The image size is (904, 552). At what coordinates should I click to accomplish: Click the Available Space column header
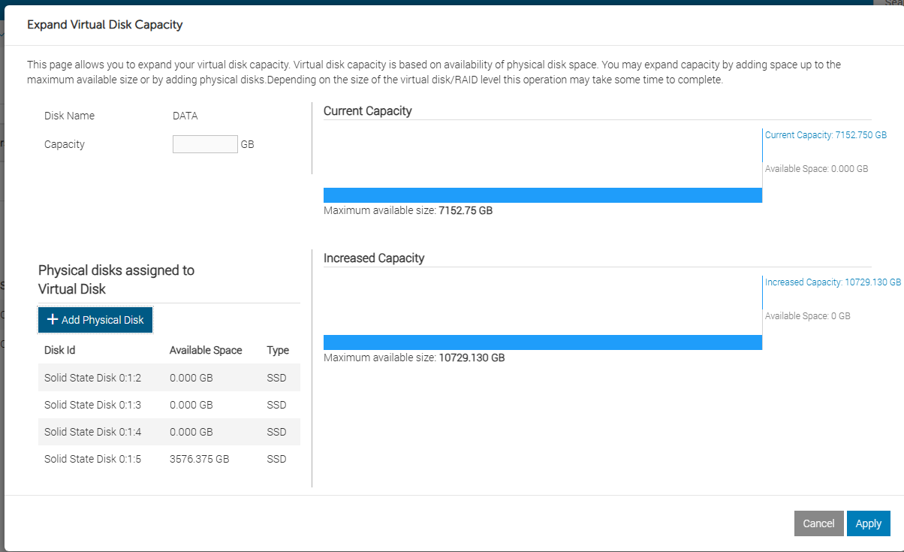[x=206, y=350]
